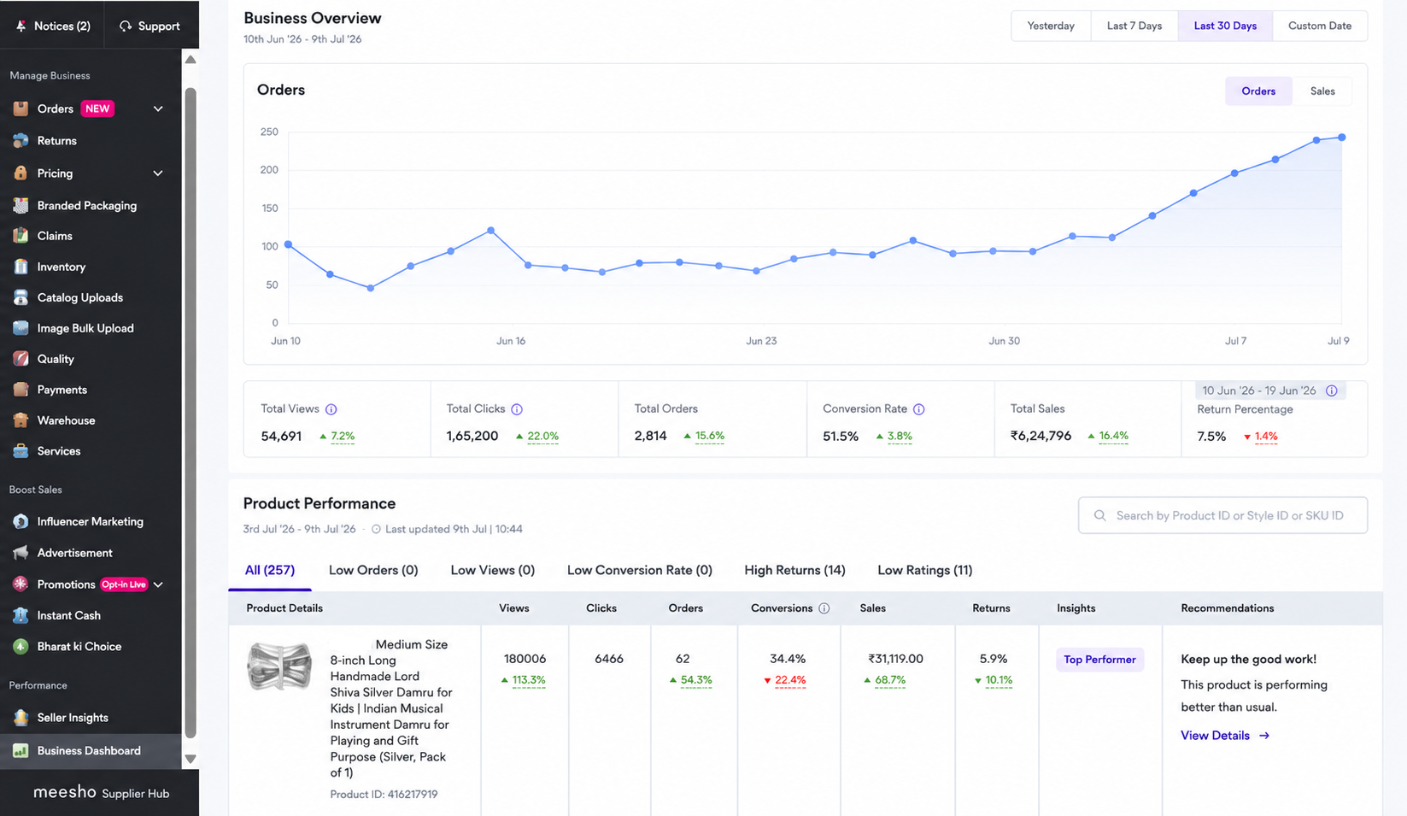
Task: Click the Instant Cash icon
Action: (21, 615)
